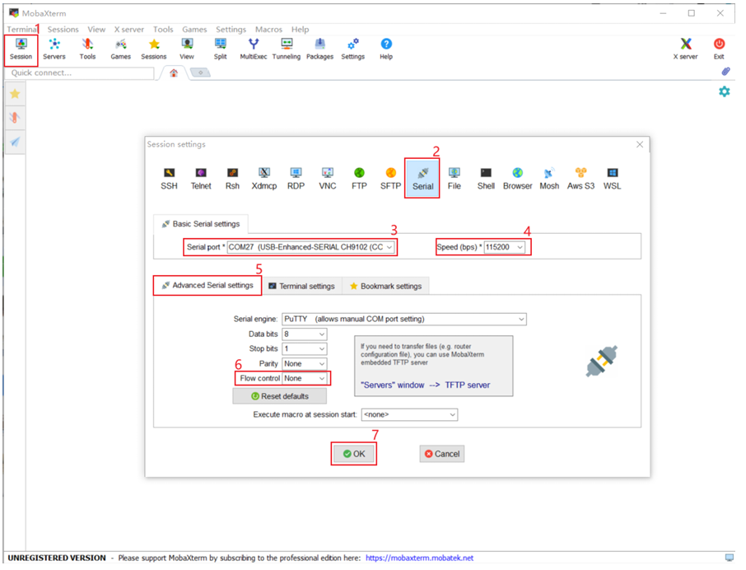The width and height of the screenshot is (746, 570).
Task: Open the Macros menu
Action: click(268, 29)
